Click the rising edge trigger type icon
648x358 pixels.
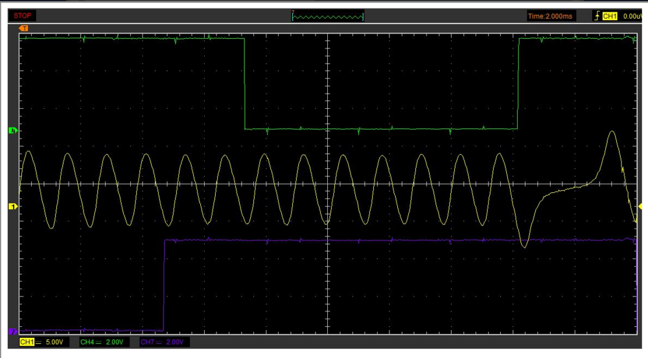(597, 16)
